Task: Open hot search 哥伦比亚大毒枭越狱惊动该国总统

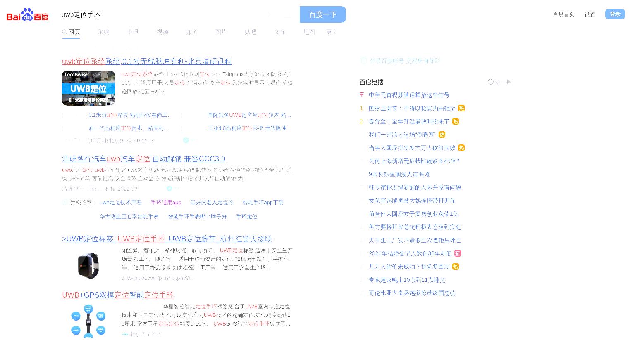Action: [x=412, y=293]
